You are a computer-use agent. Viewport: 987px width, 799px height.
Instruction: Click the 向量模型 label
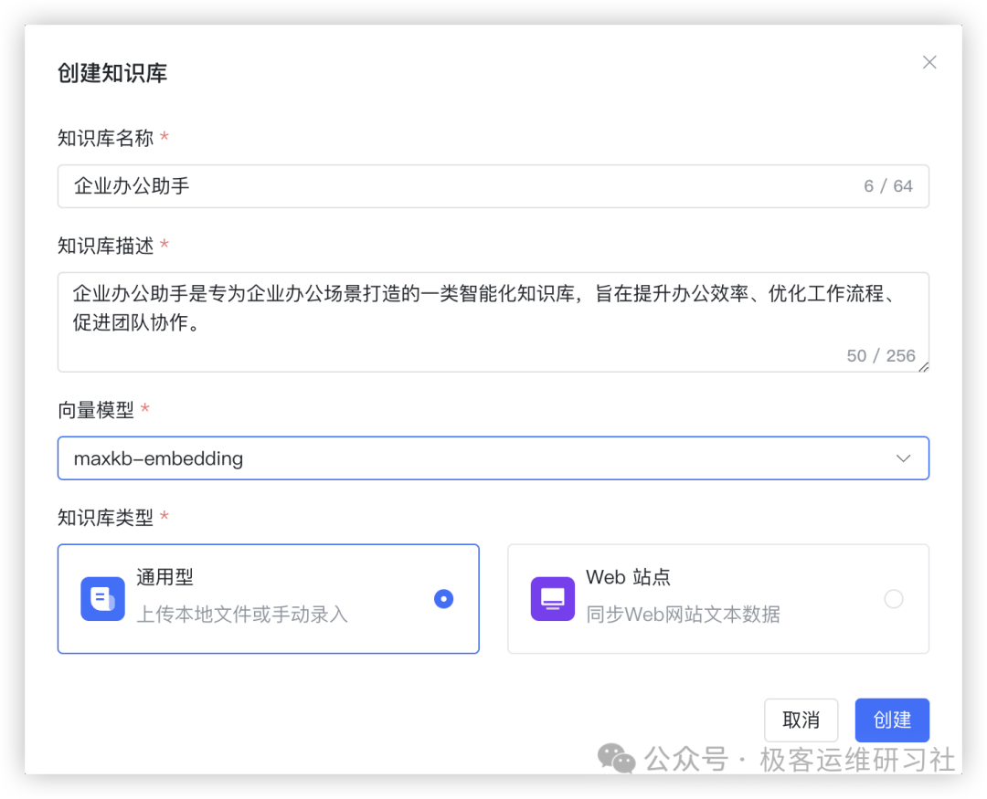[x=96, y=410]
